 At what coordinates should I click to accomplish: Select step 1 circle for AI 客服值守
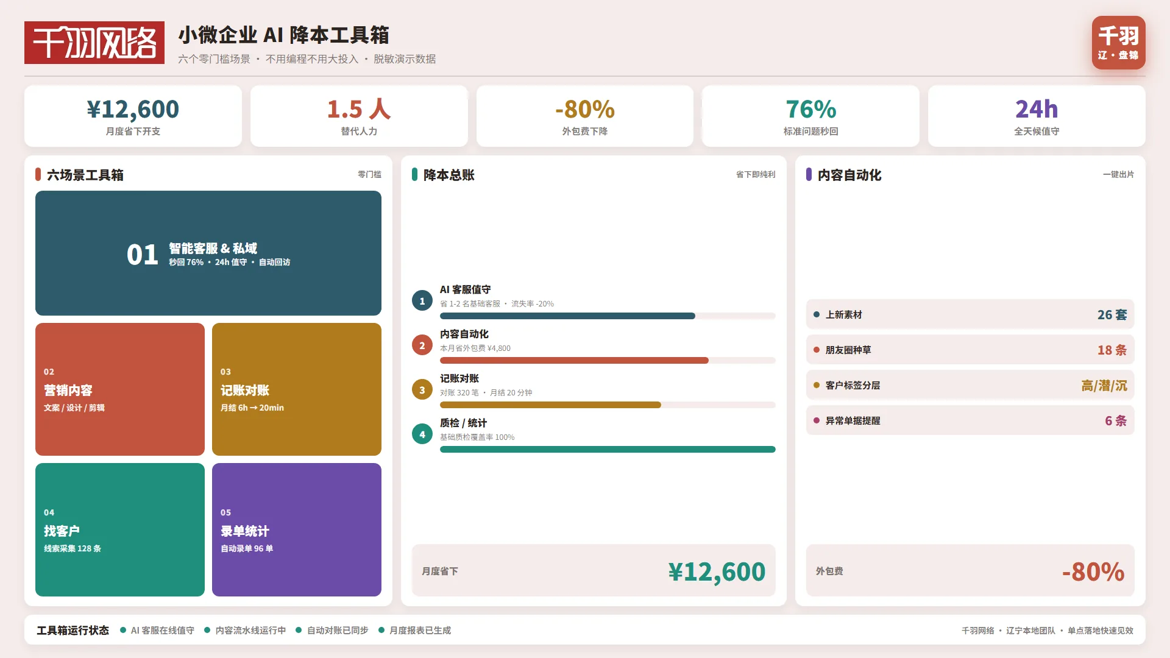422,301
